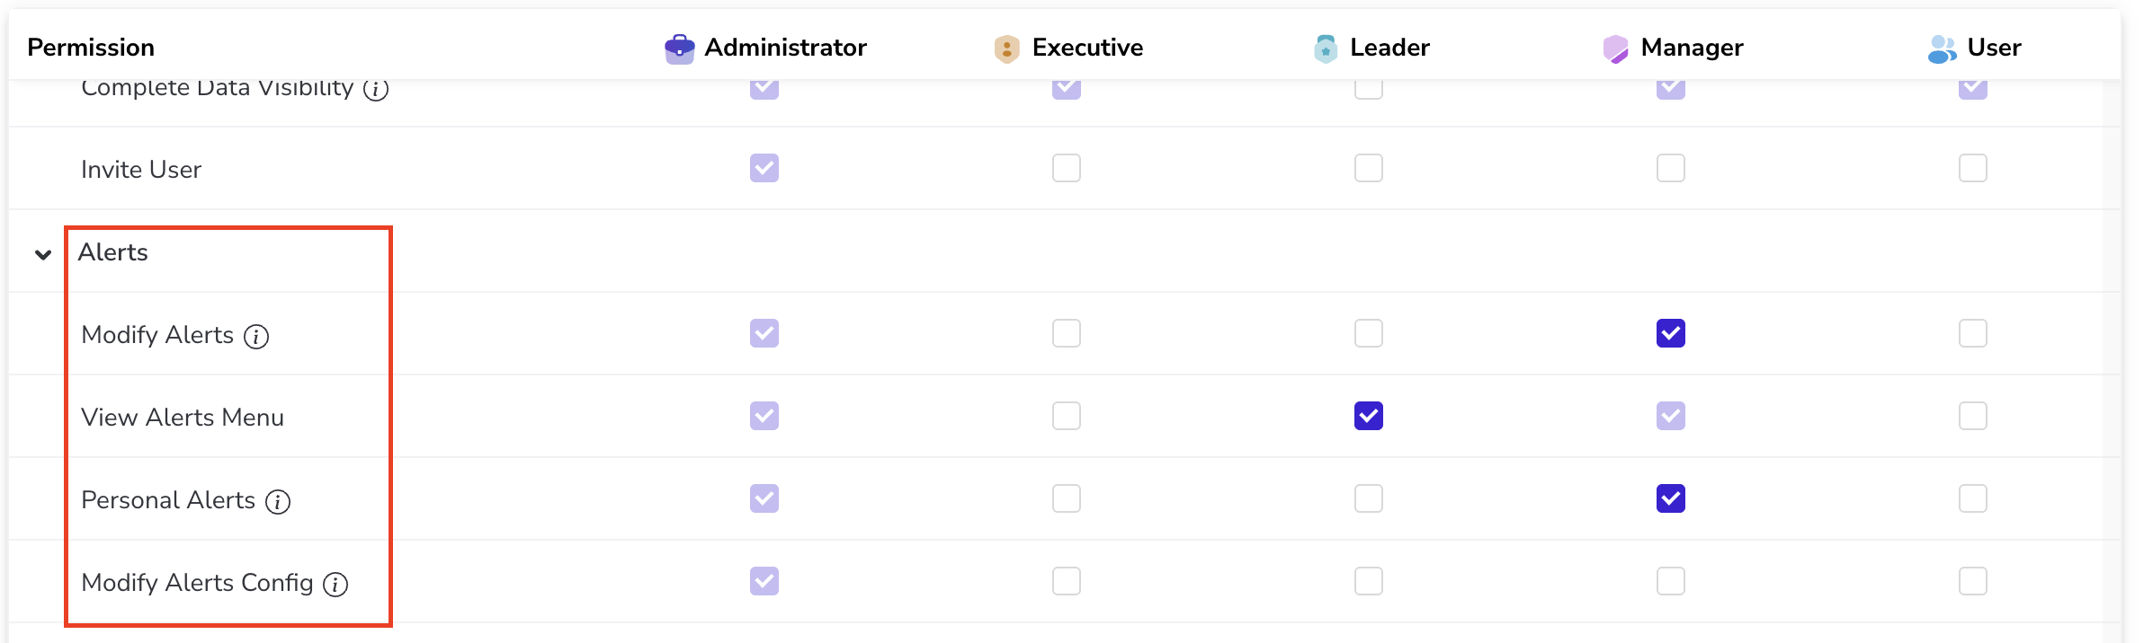Screen dimensions: 2144x643
Task: Check Invite User for User role
Action: click(x=1972, y=169)
